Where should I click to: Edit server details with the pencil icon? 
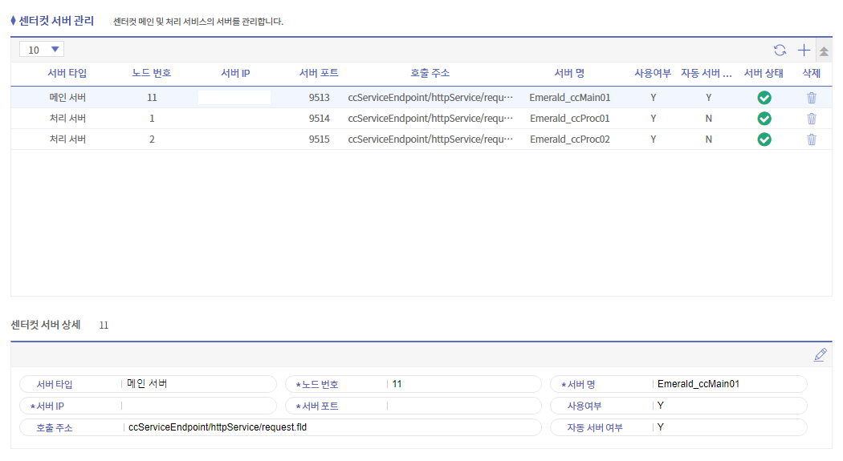820,354
